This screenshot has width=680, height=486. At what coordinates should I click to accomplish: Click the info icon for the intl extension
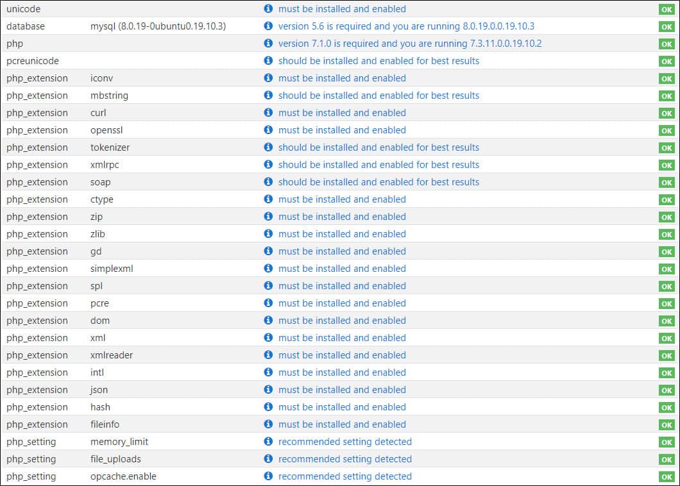(x=269, y=373)
